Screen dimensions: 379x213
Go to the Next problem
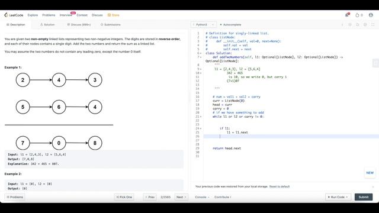181,197
